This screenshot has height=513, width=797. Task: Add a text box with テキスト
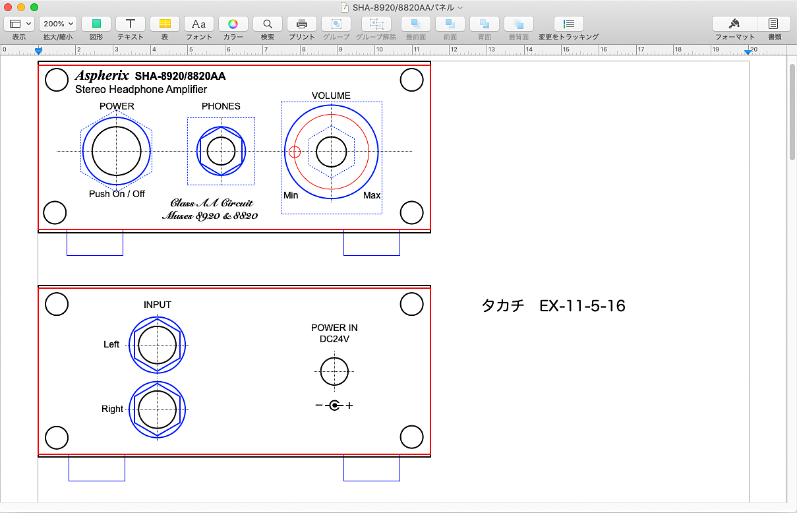131,24
